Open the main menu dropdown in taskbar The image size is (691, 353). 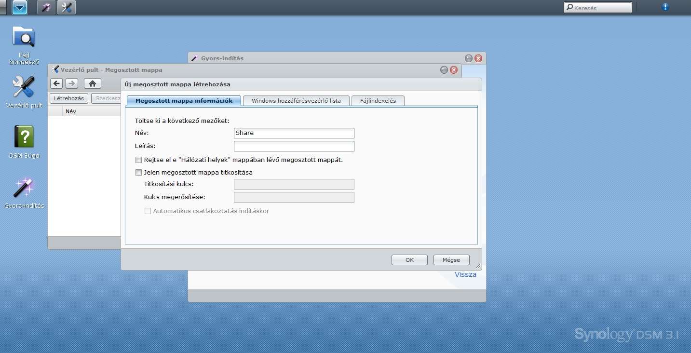click(x=20, y=7)
